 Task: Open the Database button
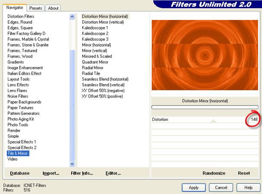pyautogui.click(x=20, y=173)
